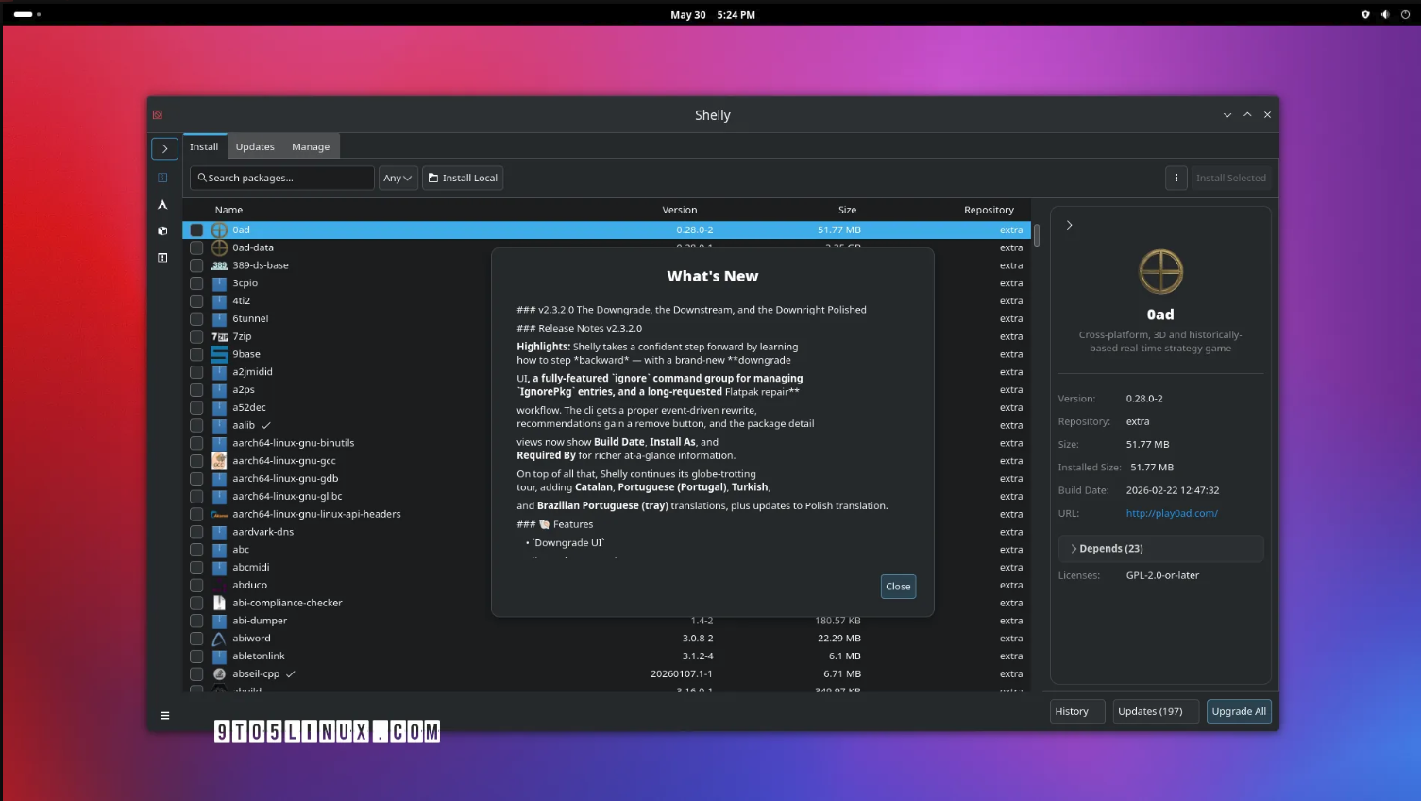Tick the checkbox for 0ad-data
The height and width of the screenshot is (801, 1421).
pos(196,247)
